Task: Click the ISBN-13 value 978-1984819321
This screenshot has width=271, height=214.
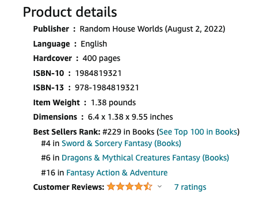Action: (x=107, y=88)
